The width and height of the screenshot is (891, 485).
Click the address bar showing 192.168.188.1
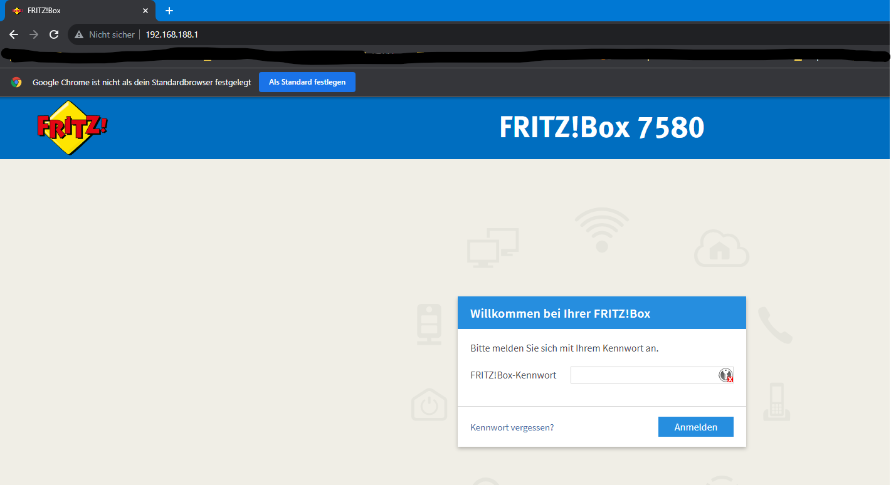[480, 34]
